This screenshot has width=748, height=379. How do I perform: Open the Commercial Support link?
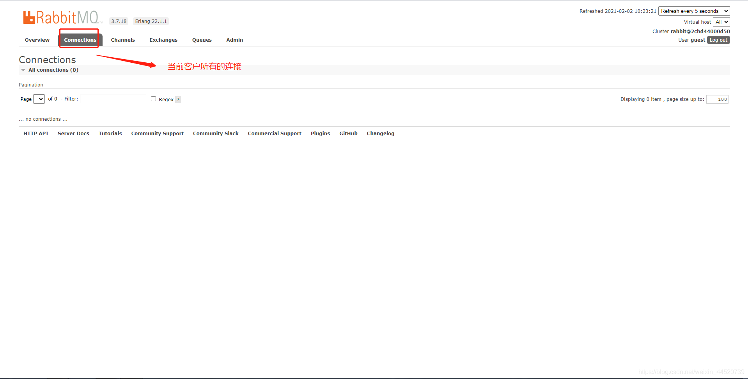(275, 133)
